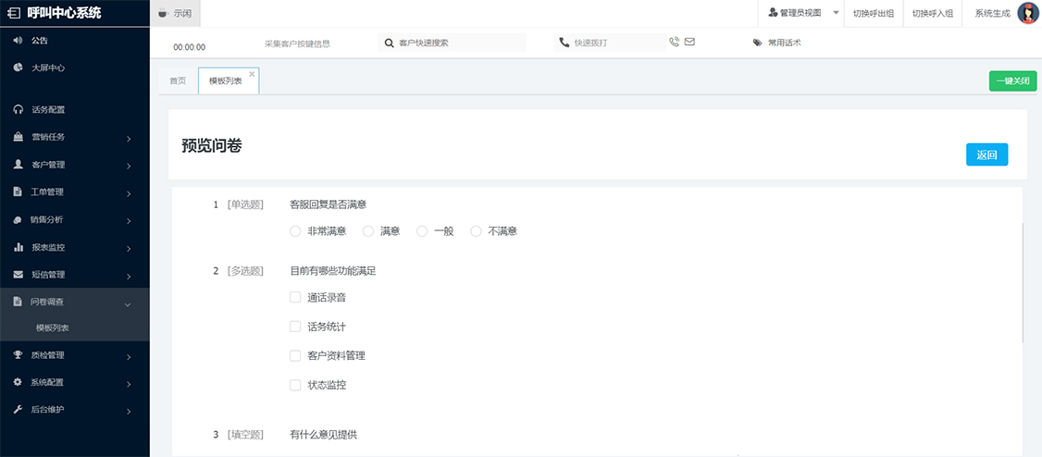
Task: Expand the 短信管理 chevron
Action: [129, 277]
